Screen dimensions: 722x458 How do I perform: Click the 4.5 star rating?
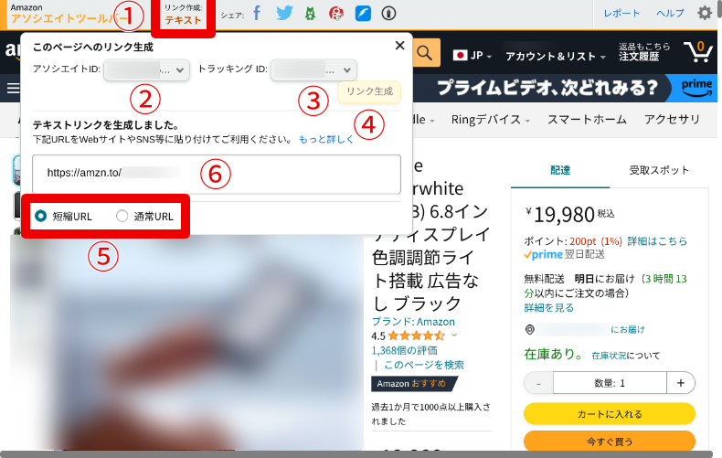[408, 336]
